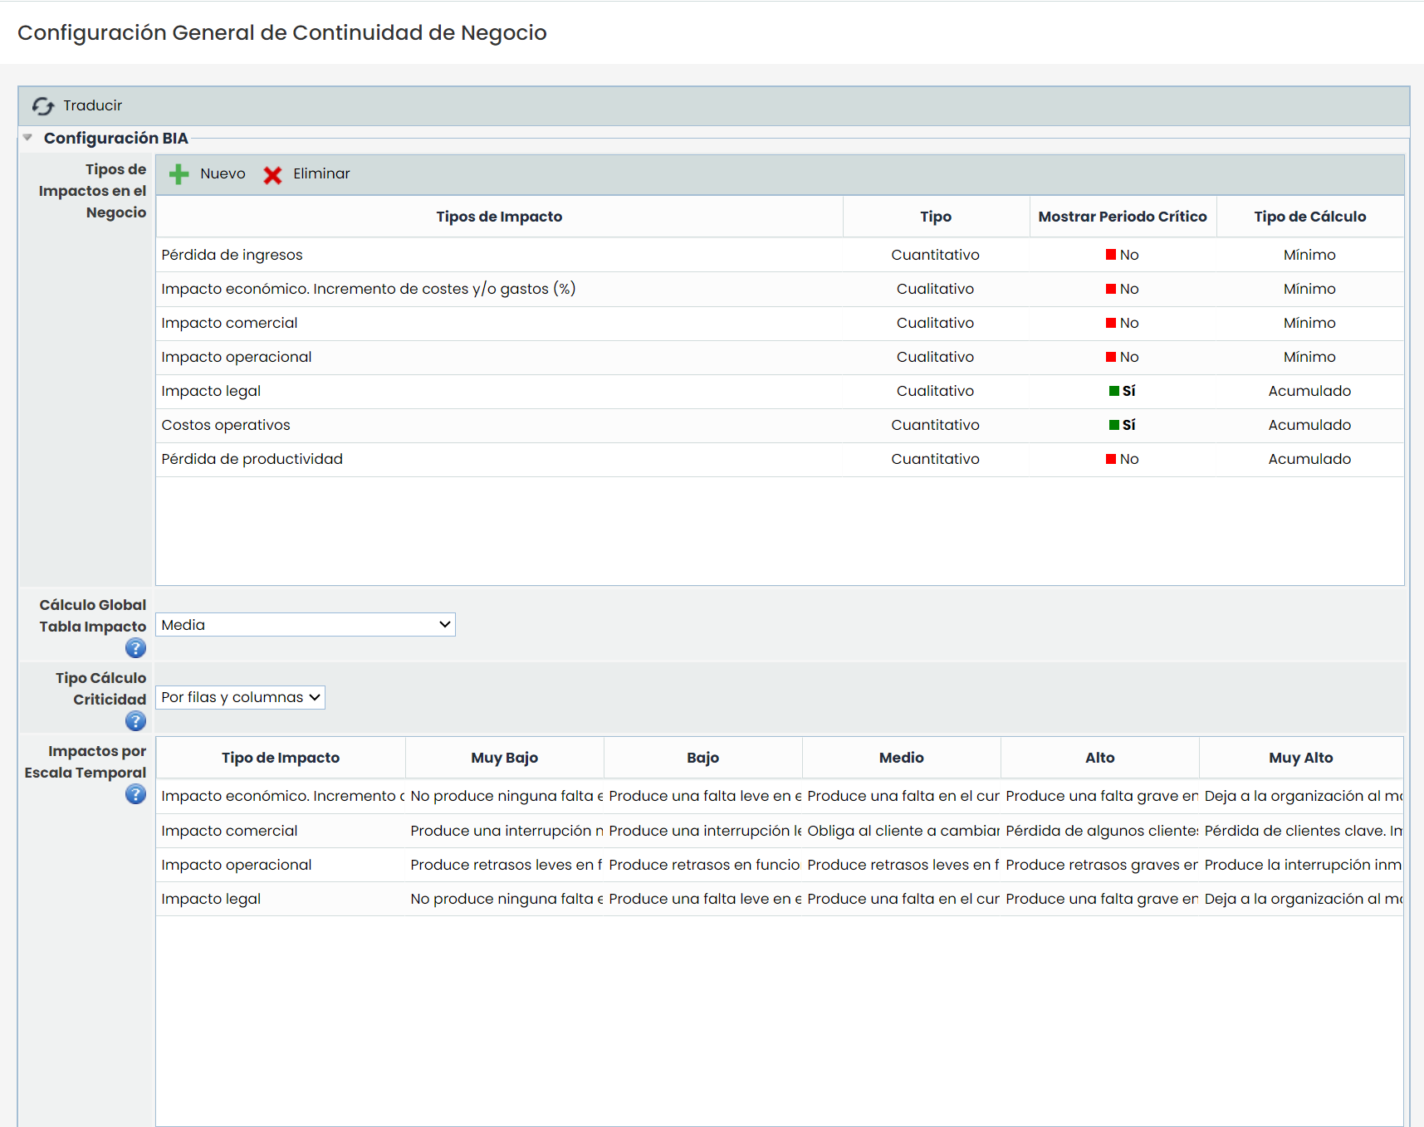Toggle critical period for Impacto legal
Screen dimensions: 1424x1127
(1114, 391)
